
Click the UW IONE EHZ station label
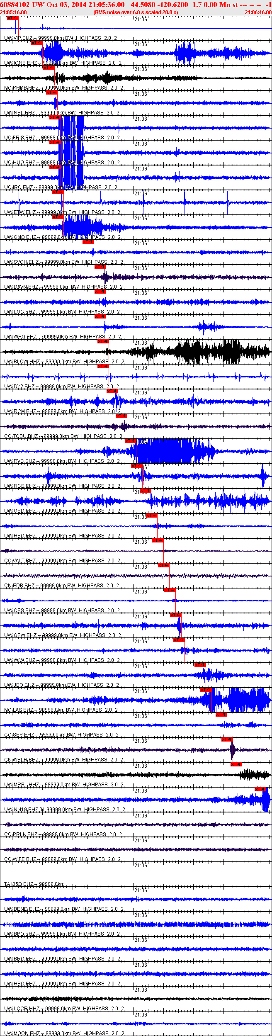click(x=63, y=63)
